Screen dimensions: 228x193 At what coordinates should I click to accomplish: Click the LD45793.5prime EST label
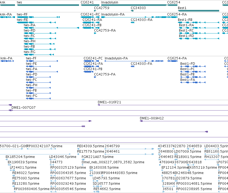(106, 178)
